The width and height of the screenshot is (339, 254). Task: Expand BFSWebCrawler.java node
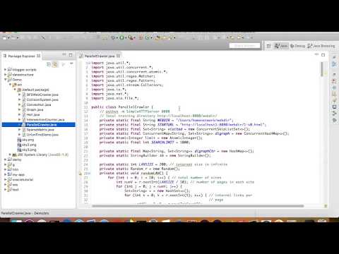pos(20,95)
